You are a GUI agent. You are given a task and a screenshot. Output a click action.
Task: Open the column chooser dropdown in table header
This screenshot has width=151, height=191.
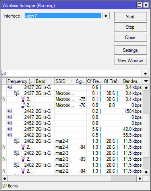click(146, 81)
